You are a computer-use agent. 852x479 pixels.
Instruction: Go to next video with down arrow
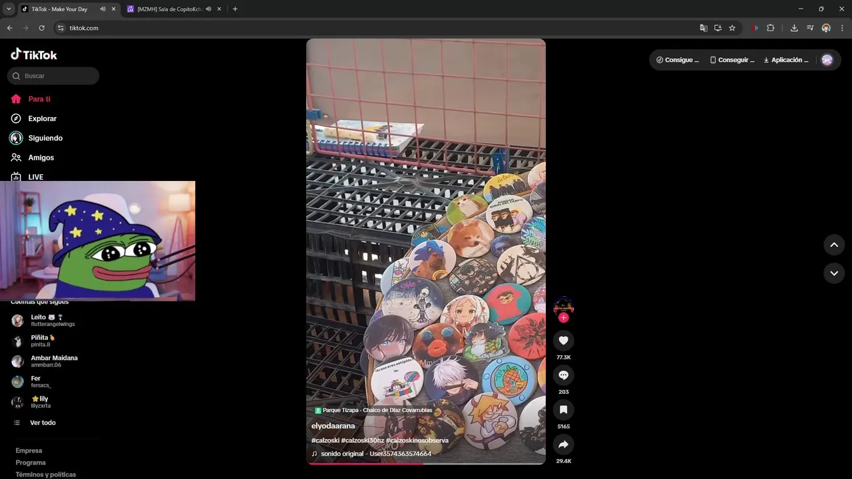[834, 273]
